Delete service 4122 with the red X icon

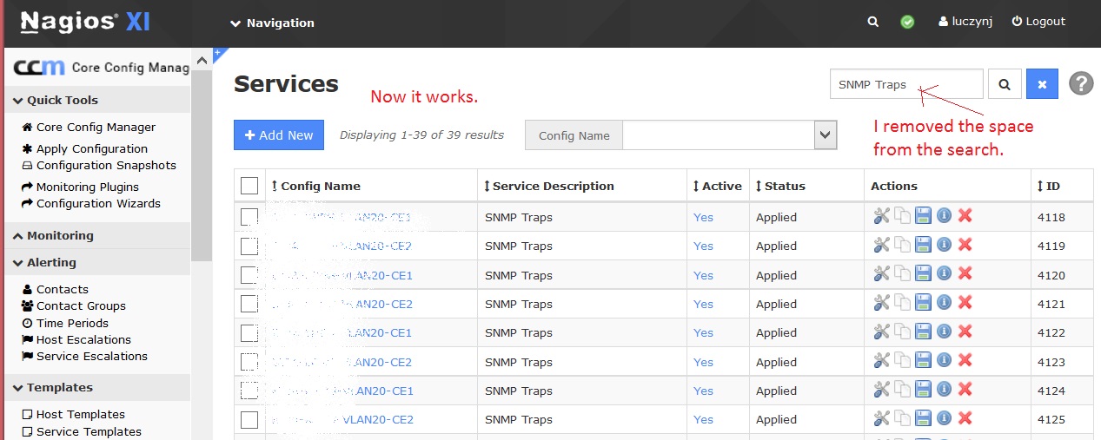click(x=965, y=332)
